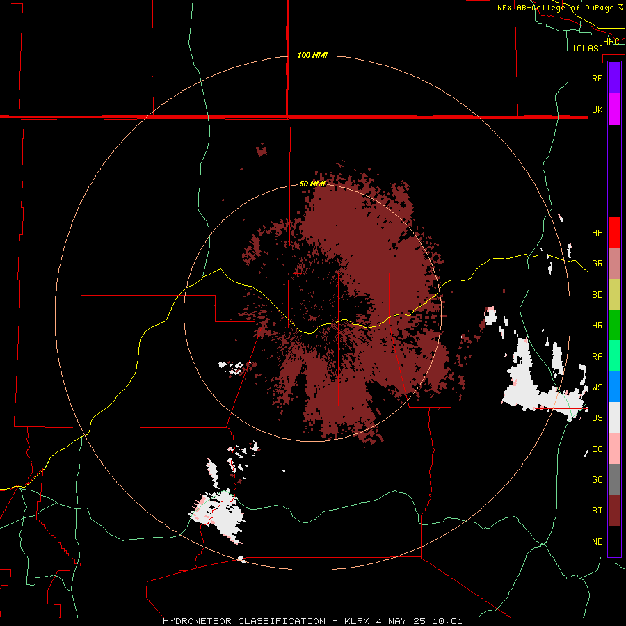The width and height of the screenshot is (626, 626).
Task: Click the HA red legend swatch
Action: [614, 232]
